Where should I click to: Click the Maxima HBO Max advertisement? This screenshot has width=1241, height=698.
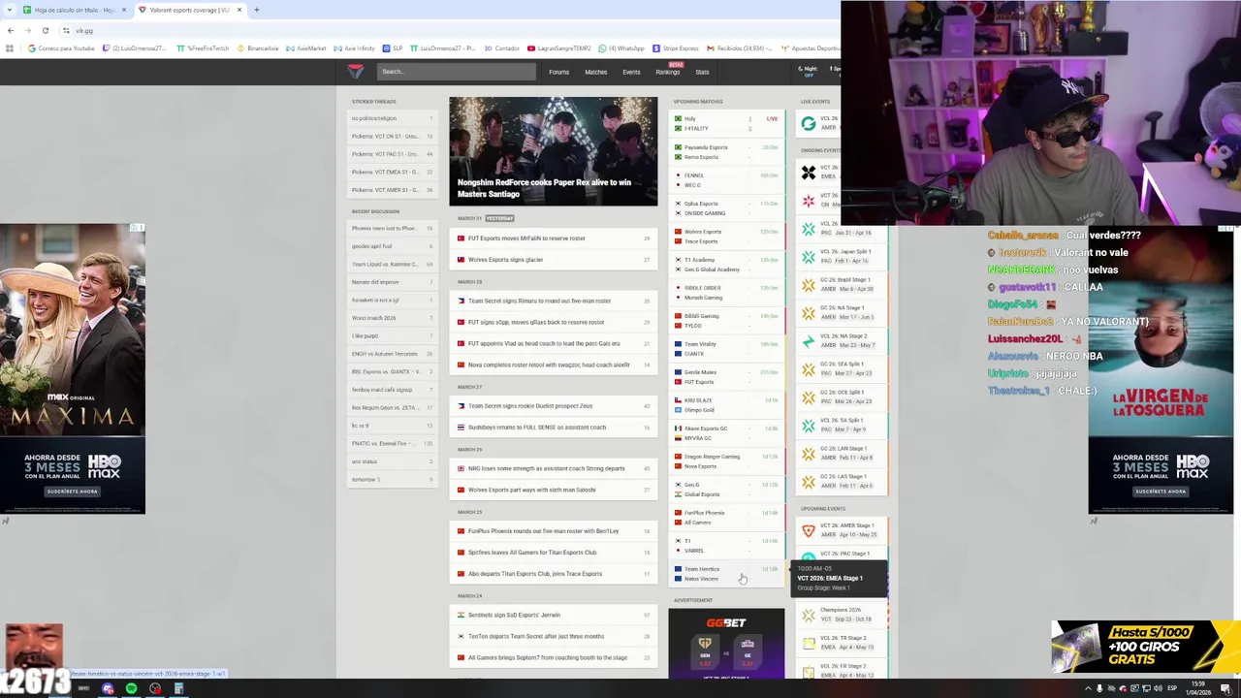tap(73, 368)
